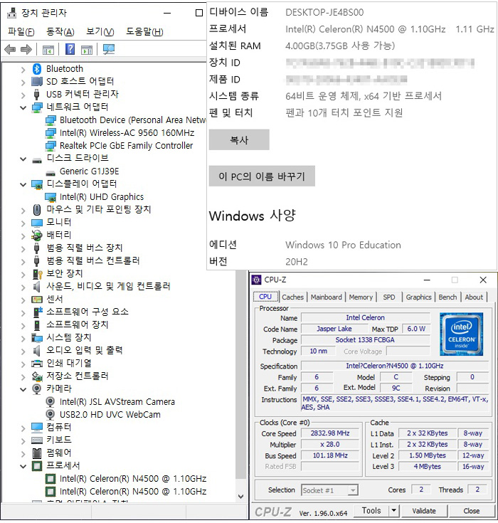Open the Tools dropdown arrow in CPU-Z

394,510
